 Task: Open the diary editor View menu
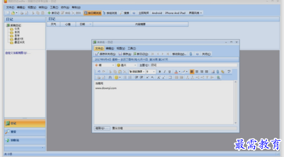click(120, 48)
